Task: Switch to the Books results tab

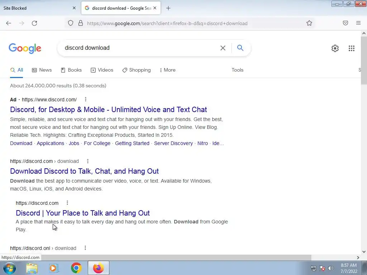Action: [x=71, y=70]
